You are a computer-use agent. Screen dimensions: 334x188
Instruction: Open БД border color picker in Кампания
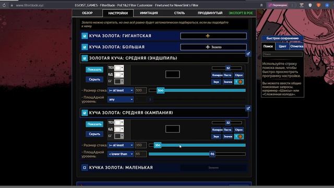coord(119,129)
